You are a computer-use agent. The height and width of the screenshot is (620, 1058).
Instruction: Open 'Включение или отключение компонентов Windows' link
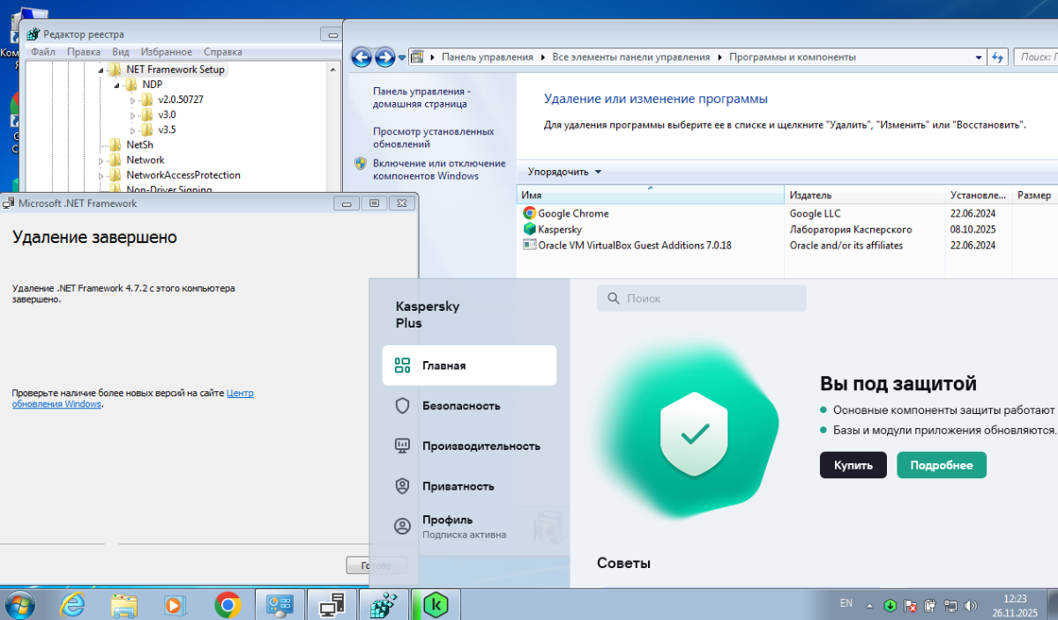[439, 169]
